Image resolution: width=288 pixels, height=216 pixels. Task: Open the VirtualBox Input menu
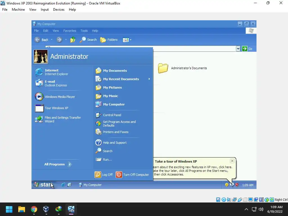pos(45,10)
